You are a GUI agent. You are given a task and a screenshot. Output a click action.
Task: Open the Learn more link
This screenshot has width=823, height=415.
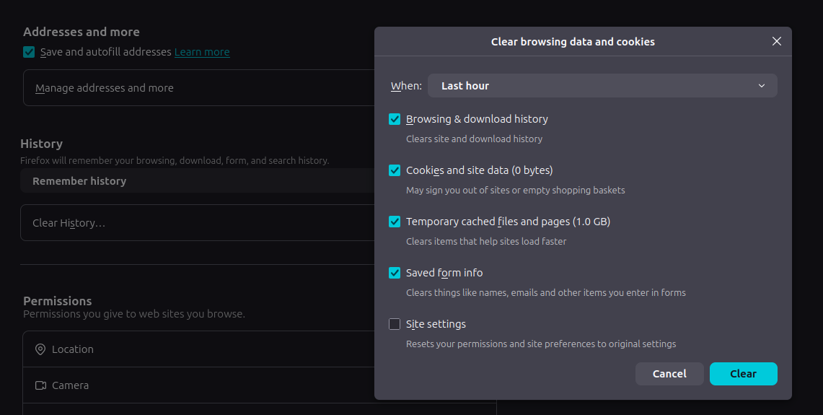tap(202, 52)
